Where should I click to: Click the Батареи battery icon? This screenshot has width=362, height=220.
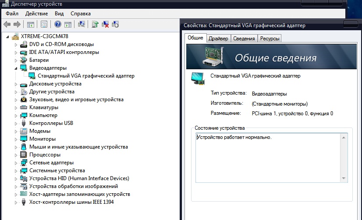[24, 60]
